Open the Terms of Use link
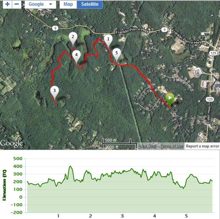 coord(172,146)
